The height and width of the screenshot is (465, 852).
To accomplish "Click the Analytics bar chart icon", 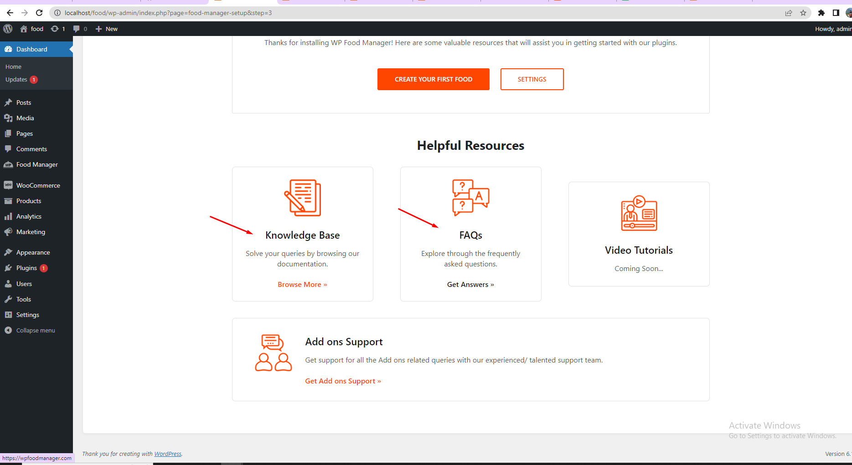I will pyautogui.click(x=8, y=216).
